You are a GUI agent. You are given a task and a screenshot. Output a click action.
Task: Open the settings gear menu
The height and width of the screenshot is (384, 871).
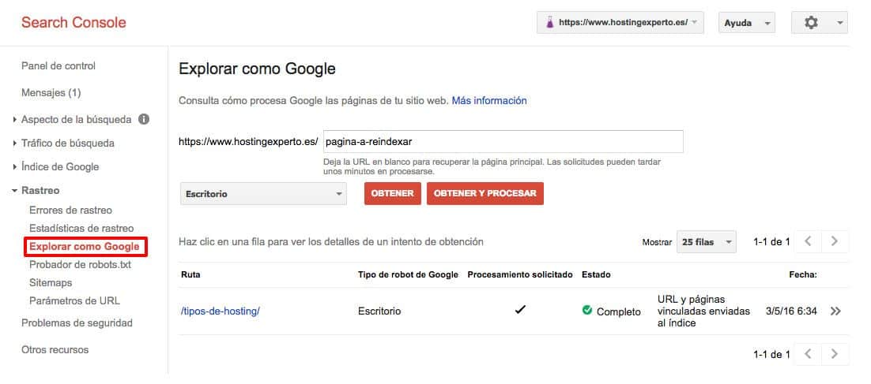(x=820, y=23)
